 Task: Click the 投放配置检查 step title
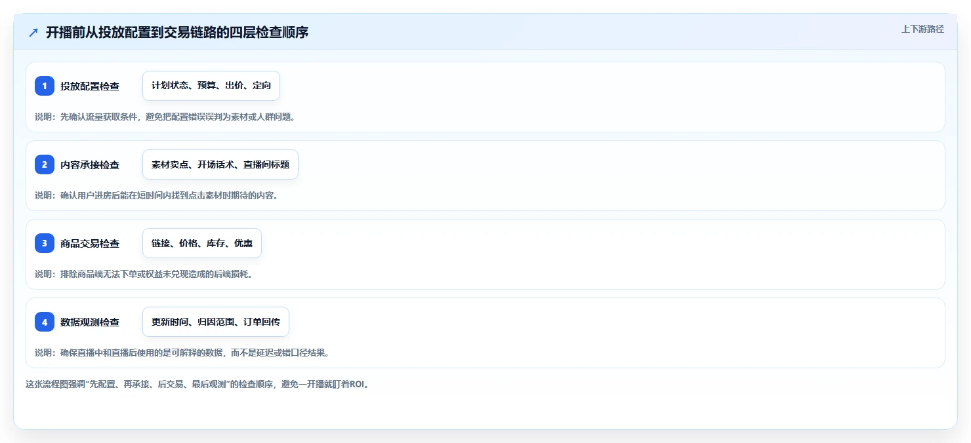tap(90, 86)
